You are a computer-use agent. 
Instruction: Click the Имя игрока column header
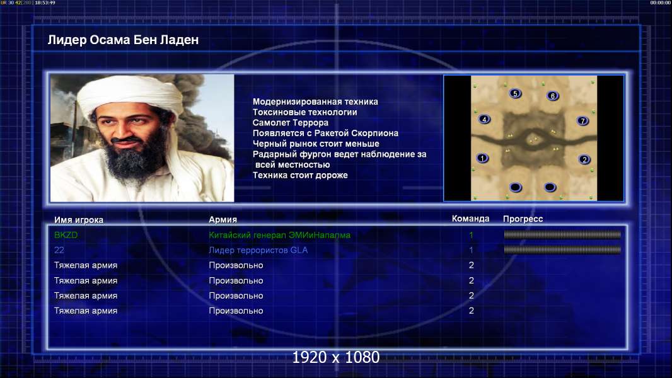click(78, 220)
